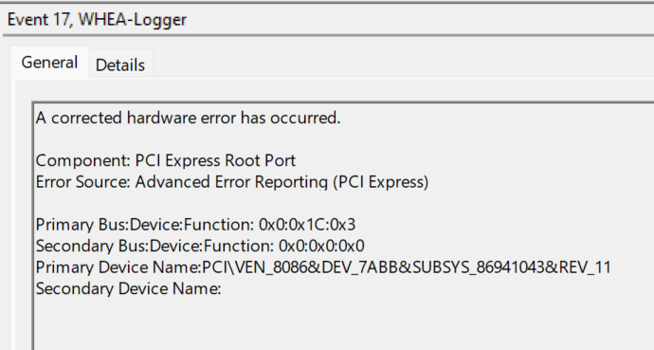
Task: Click the 'Error Source:' label text
Action: [83, 182]
